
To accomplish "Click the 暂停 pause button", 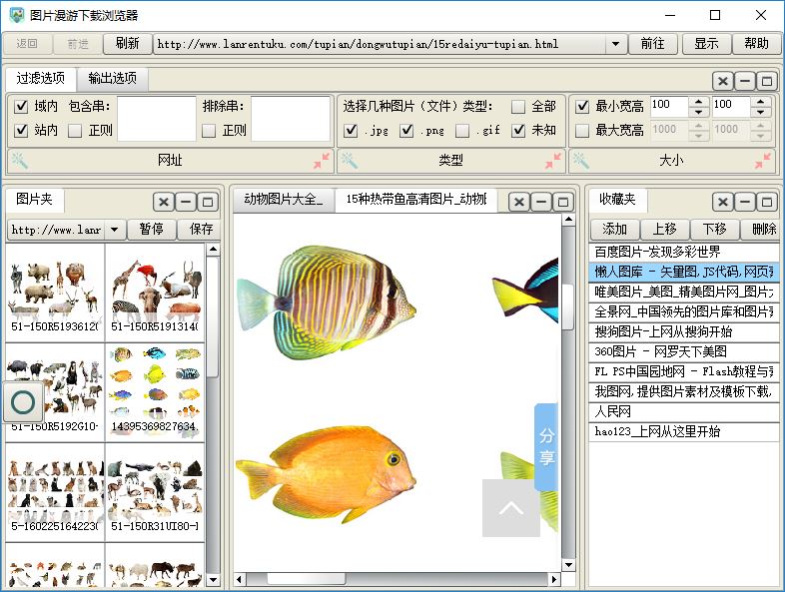I will [151, 230].
